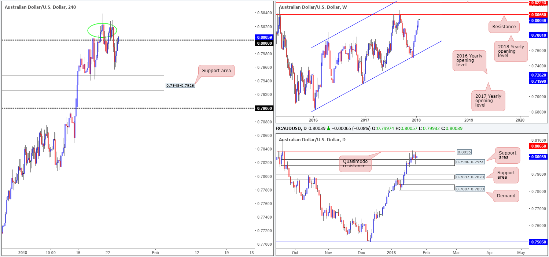Click the 0.81000 value on daily price axis
The height and width of the screenshot is (257, 549).
point(539,141)
